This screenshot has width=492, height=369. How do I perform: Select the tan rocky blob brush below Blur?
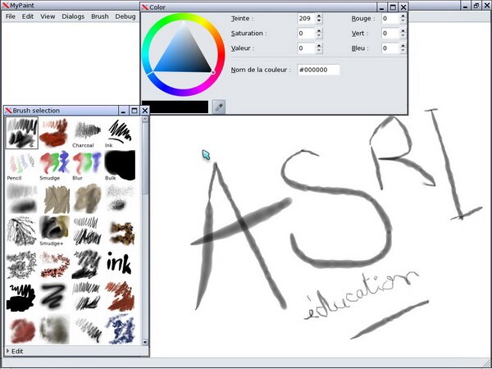[x=87, y=198]
